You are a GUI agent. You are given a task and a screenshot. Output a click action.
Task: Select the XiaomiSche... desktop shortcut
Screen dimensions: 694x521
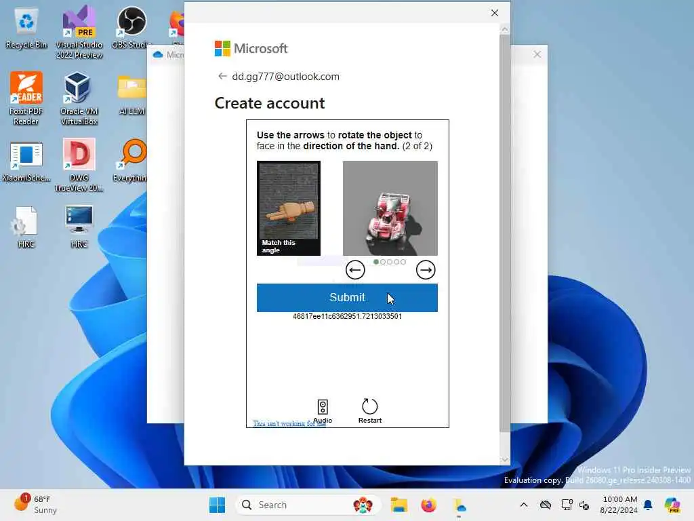coord(26,161)
